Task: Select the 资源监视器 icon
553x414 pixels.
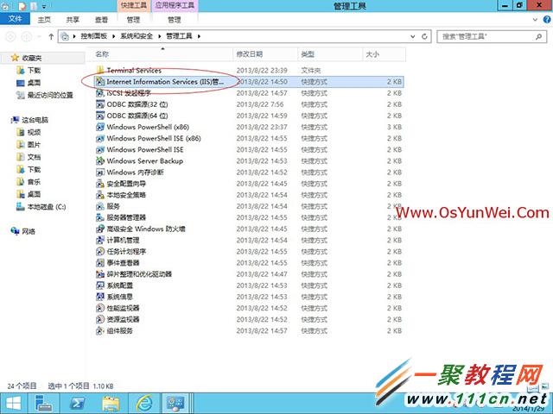Action: [x=100, y=319]
